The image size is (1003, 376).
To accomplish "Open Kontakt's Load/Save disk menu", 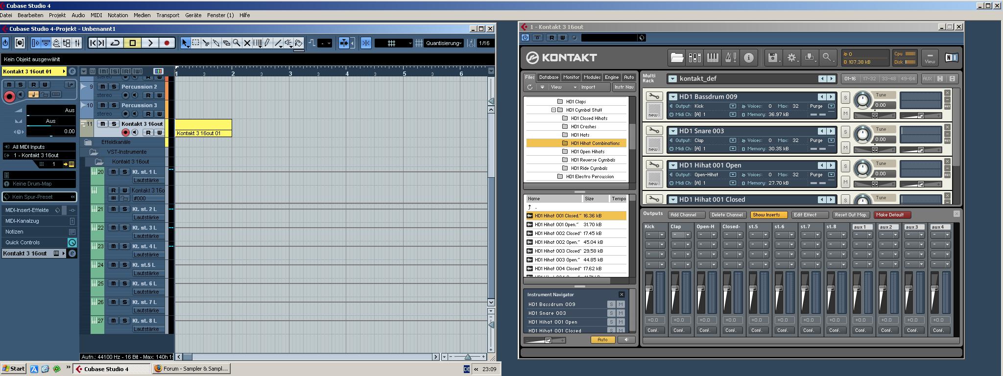I will tap(774, 58).
